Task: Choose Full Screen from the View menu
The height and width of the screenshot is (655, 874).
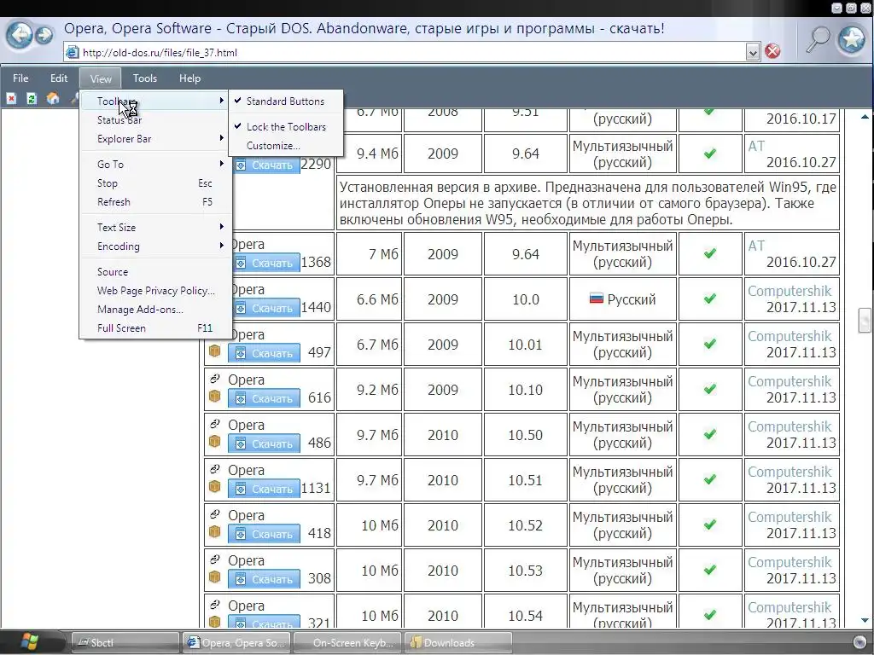Action: (x=155, y=328)
